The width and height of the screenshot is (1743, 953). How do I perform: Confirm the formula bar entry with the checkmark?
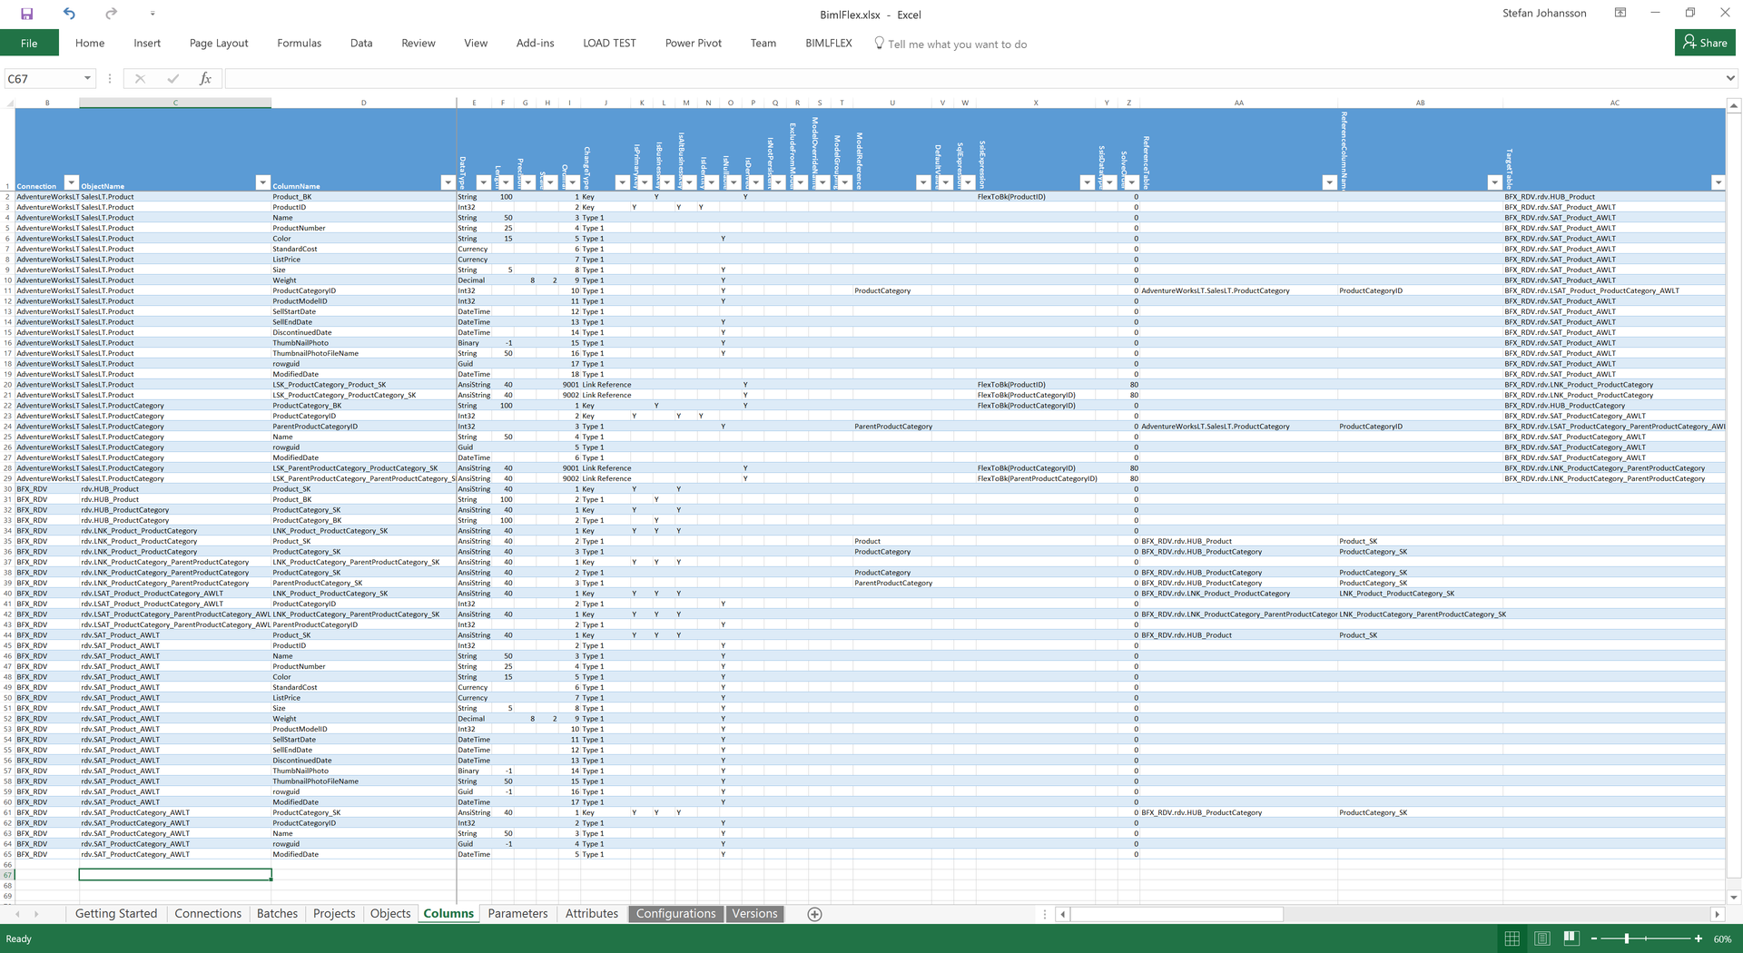point(172,79)
